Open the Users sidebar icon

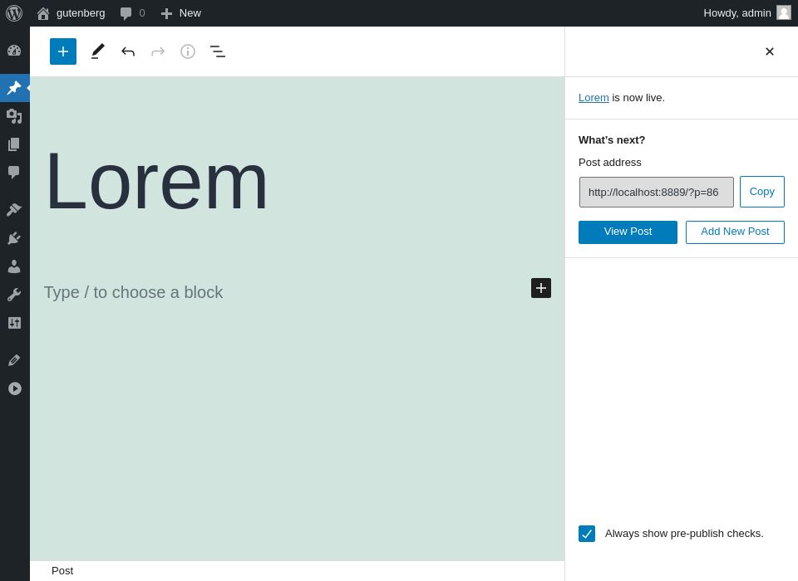click(14, 266)
